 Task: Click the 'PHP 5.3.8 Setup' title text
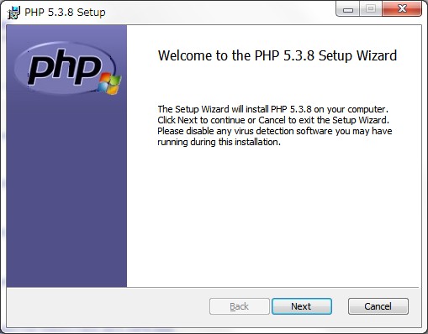tap(65, 13)
